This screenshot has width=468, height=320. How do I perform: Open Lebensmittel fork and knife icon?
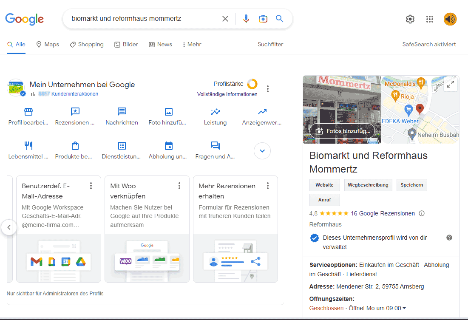click(x=28, y=146)
